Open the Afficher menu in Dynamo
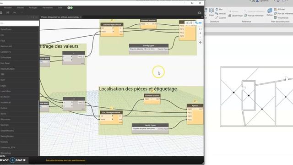Image resolution: width=293 pixels, height=165 pixels. (x=20, y=8)
